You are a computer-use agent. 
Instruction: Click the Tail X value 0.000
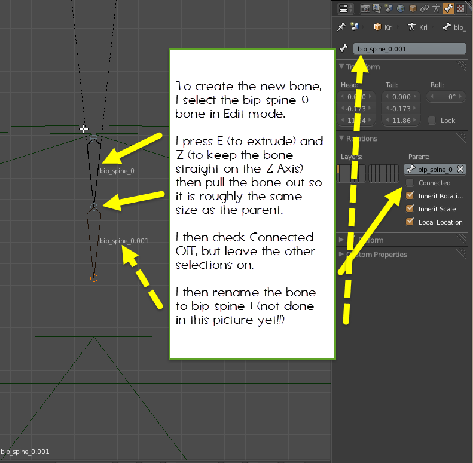pyautogui.click(x=401, y=97)
